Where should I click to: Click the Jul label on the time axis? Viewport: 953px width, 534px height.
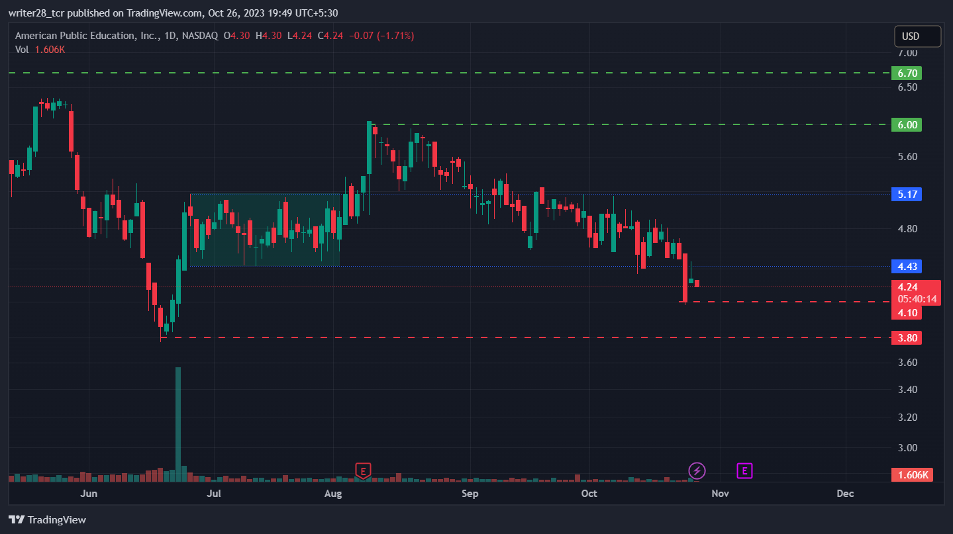click(x=214, y=494)
